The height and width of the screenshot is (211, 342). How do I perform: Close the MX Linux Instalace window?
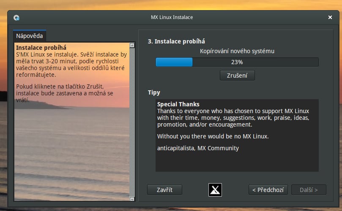(x=330, y=17)
